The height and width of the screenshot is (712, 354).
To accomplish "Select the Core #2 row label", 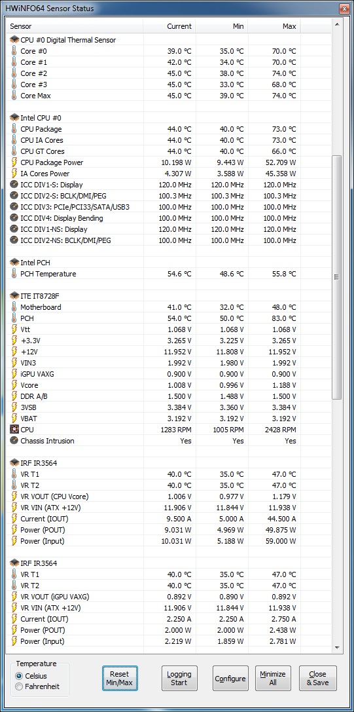I will pyautogui.click(x=34, y=73).
